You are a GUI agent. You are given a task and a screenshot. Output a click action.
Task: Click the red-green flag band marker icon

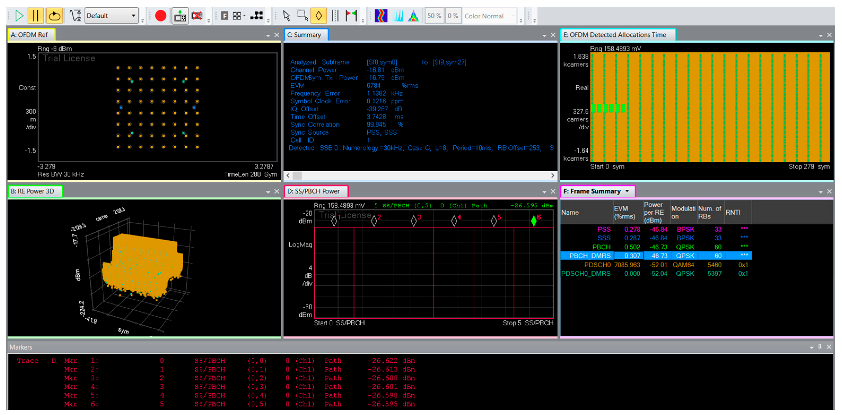351,16
